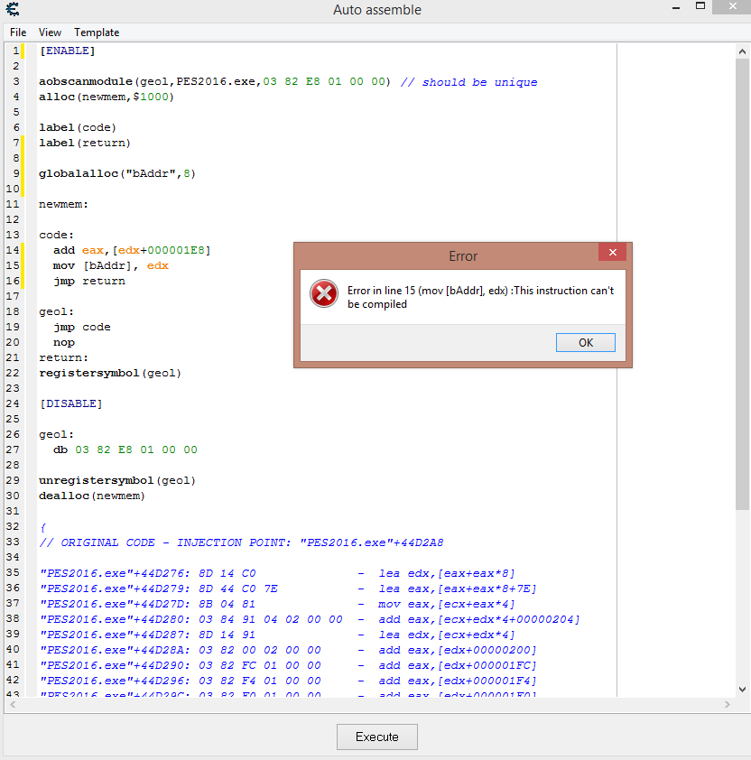Screen dimensions: 751x760
Task: Close the Error dialog with its X
Action: [612, 253]
